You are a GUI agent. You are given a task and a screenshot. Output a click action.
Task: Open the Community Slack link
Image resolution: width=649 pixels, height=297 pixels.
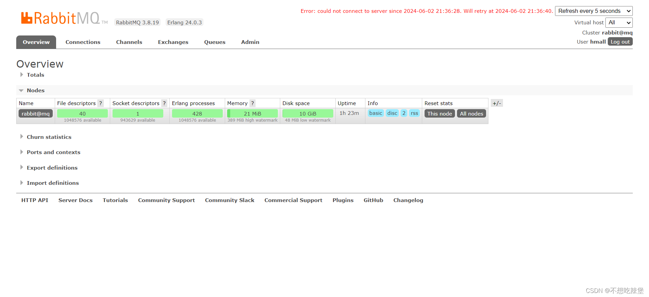click(230, 200)
